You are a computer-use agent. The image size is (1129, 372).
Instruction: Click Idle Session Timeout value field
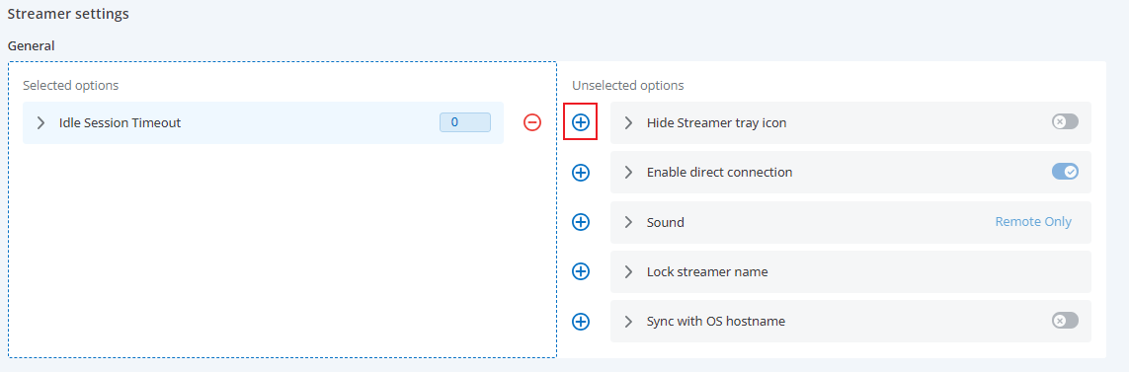click(x=465, y=122)
